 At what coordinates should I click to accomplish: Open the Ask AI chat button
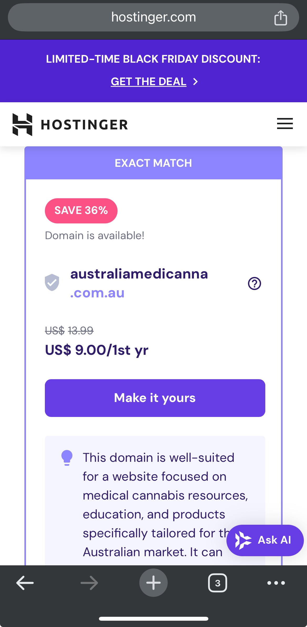(265, 540)
